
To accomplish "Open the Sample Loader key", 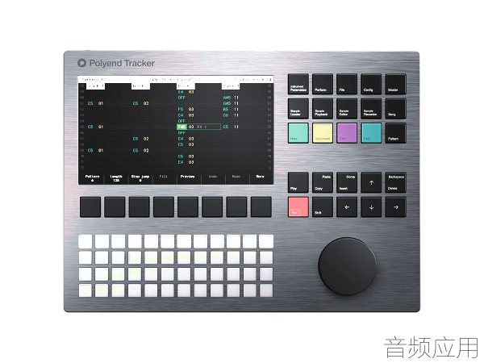I will pyautogui.click(x=298, y=108).
